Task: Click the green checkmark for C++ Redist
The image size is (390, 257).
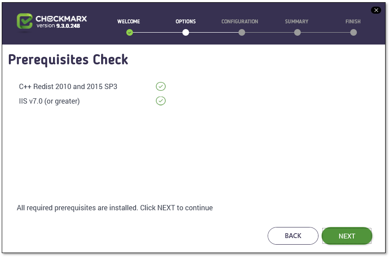Action: tap(161, 86)
